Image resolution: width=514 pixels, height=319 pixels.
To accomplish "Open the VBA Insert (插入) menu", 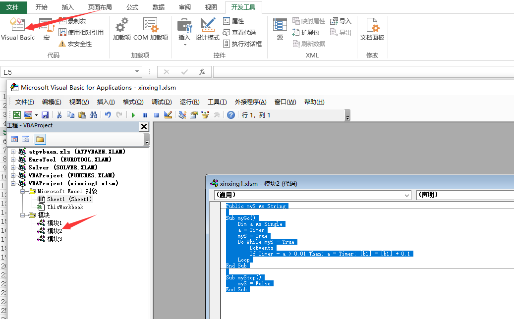I will click(x=106, y=102).
